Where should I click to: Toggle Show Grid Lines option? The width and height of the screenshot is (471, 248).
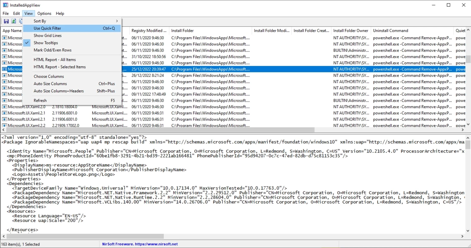click(72, 36)
